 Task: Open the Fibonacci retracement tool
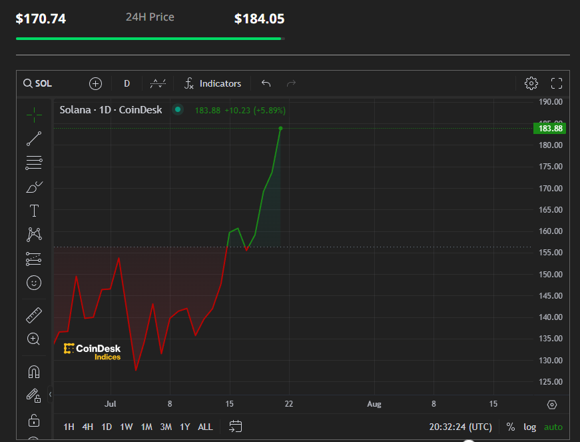click(x=34, y=163)
